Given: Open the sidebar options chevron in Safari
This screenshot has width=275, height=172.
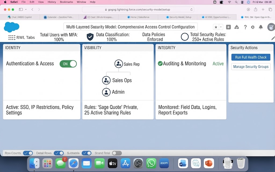Looking at the screenshot, I should (26, 9).
